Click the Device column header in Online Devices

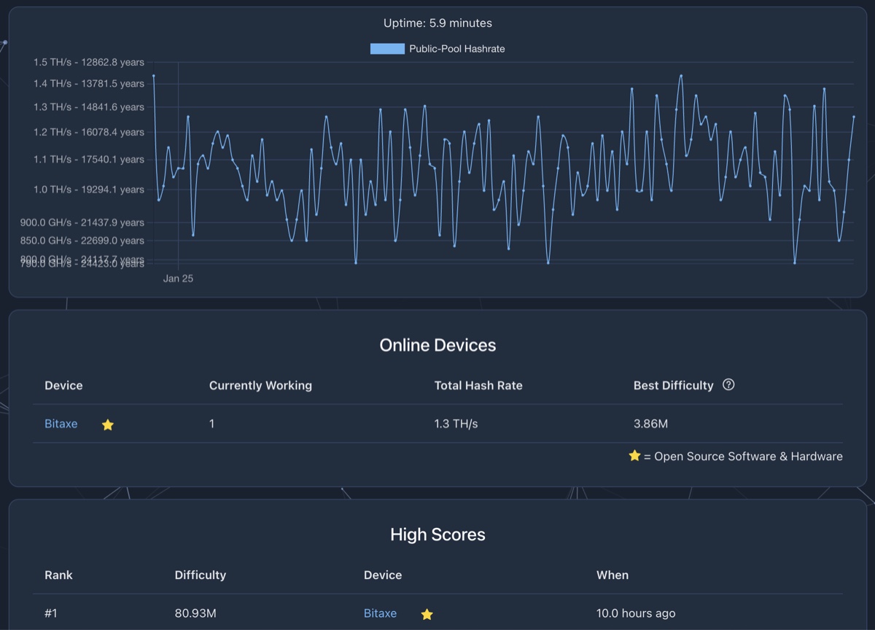click(x=63, y=385)
